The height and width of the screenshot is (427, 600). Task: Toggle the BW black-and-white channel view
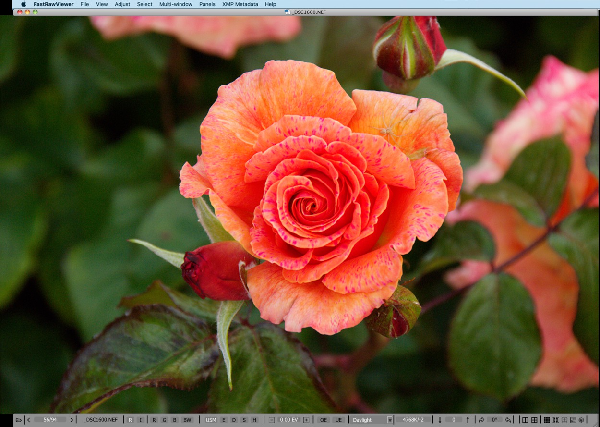pos(187,420)
